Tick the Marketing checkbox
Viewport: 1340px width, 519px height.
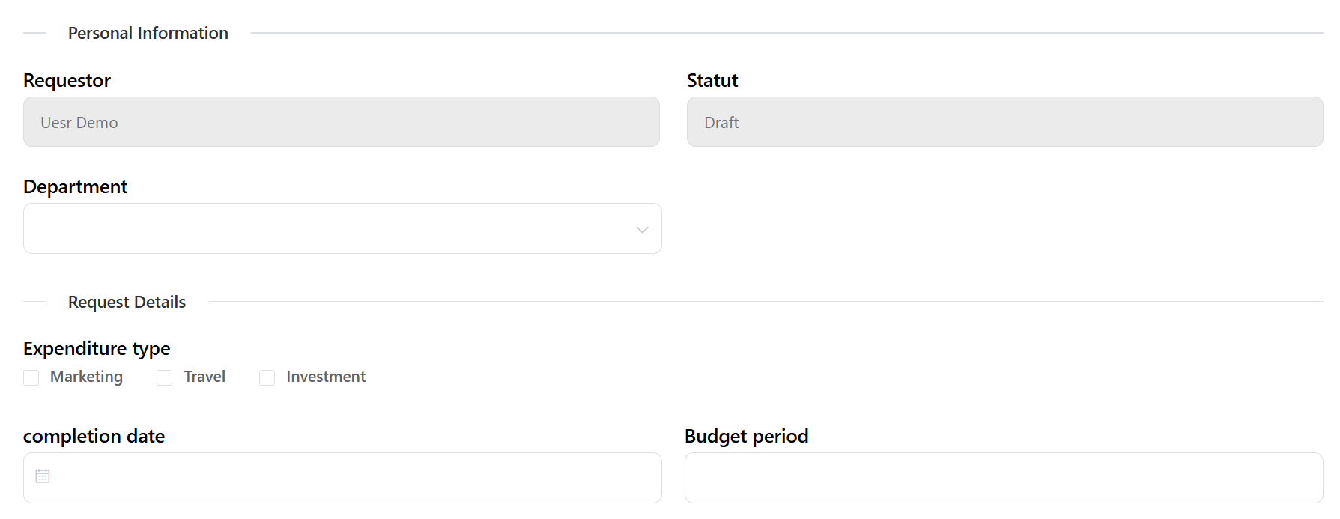pos(31,377)
